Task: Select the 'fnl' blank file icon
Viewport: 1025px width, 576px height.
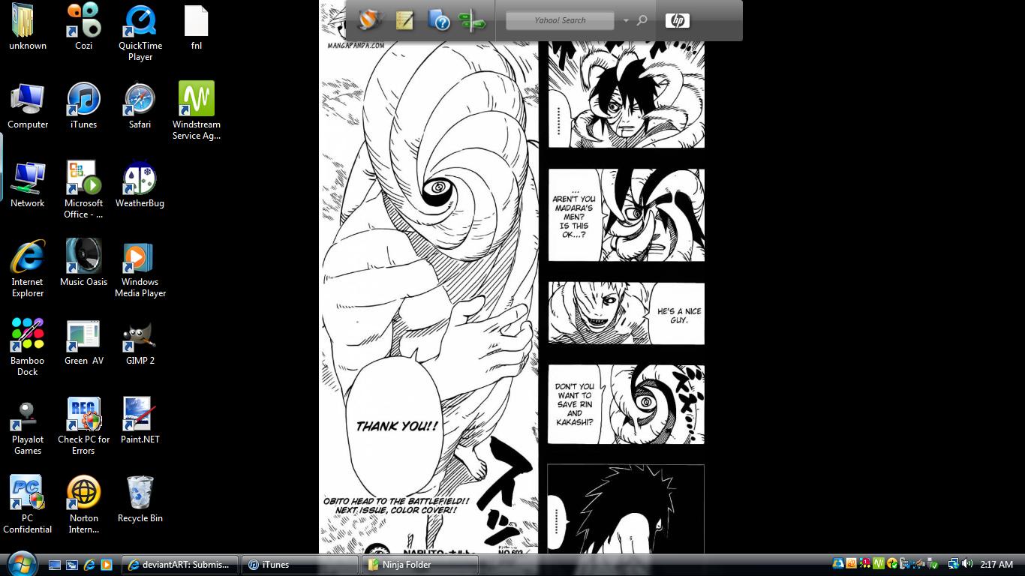Action: click(x=196, y=28)
